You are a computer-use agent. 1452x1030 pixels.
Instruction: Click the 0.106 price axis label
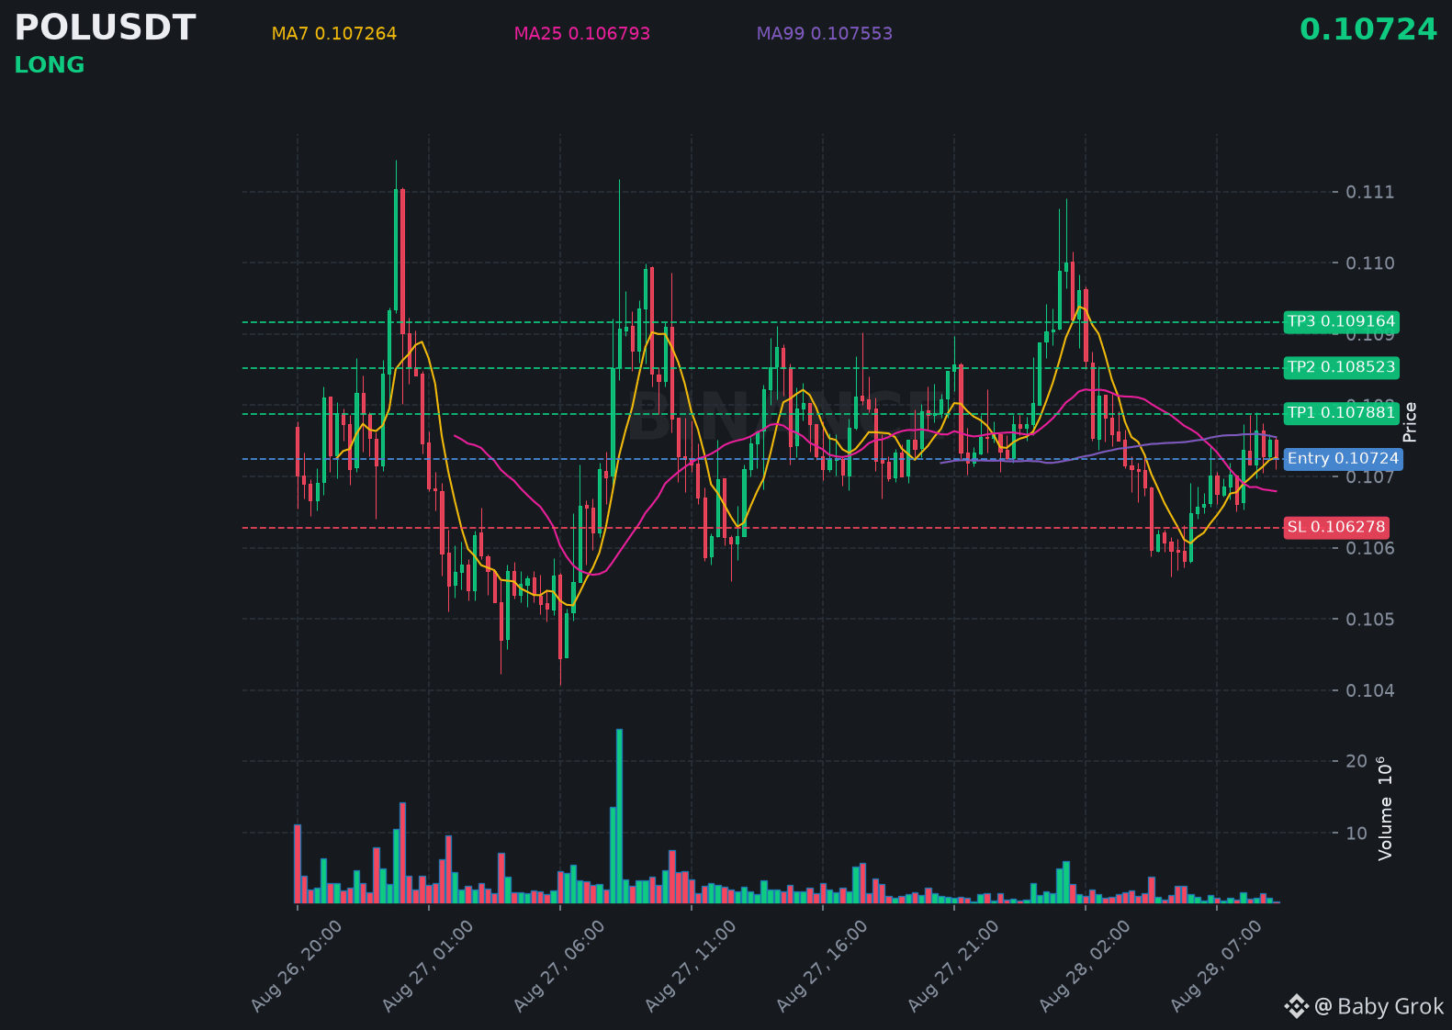pyautogui.click(x=1369, y=548)
